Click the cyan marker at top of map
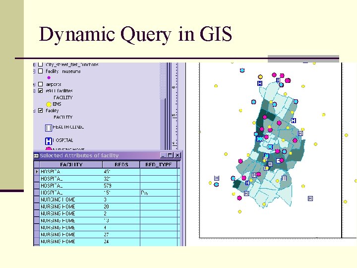 point(242,70)
